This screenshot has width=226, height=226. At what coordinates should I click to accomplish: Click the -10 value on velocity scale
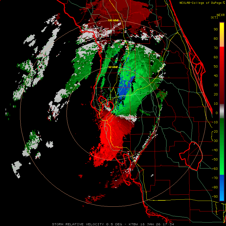click(215, 122)
